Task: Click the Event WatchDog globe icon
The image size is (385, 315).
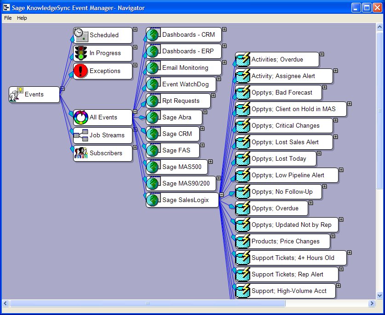Action: pyautogui.click(x=154, y=84)
